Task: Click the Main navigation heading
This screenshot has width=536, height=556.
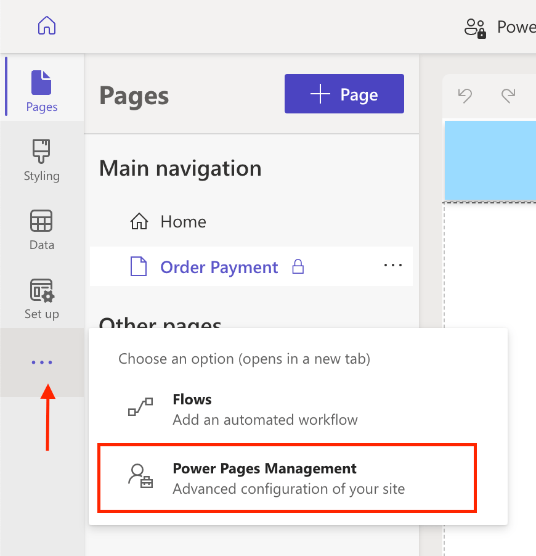Action: [180, 169]
